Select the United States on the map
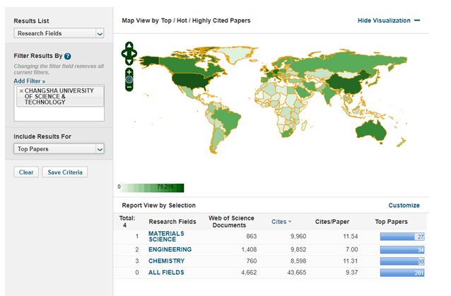Screen dimensions: 451x296 [x=189, y=80]
